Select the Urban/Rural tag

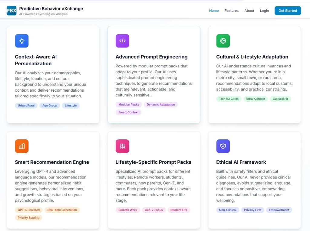pyautogui.click(x=26, y=106)
